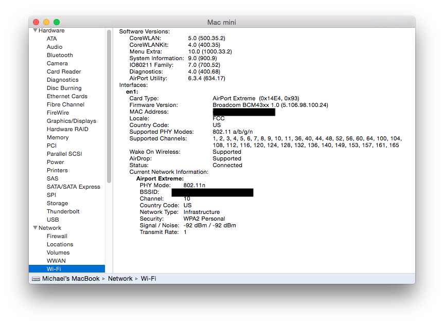444x325 pixels.
Task: Select Thunderbolt entry
Action: point(63,211)
